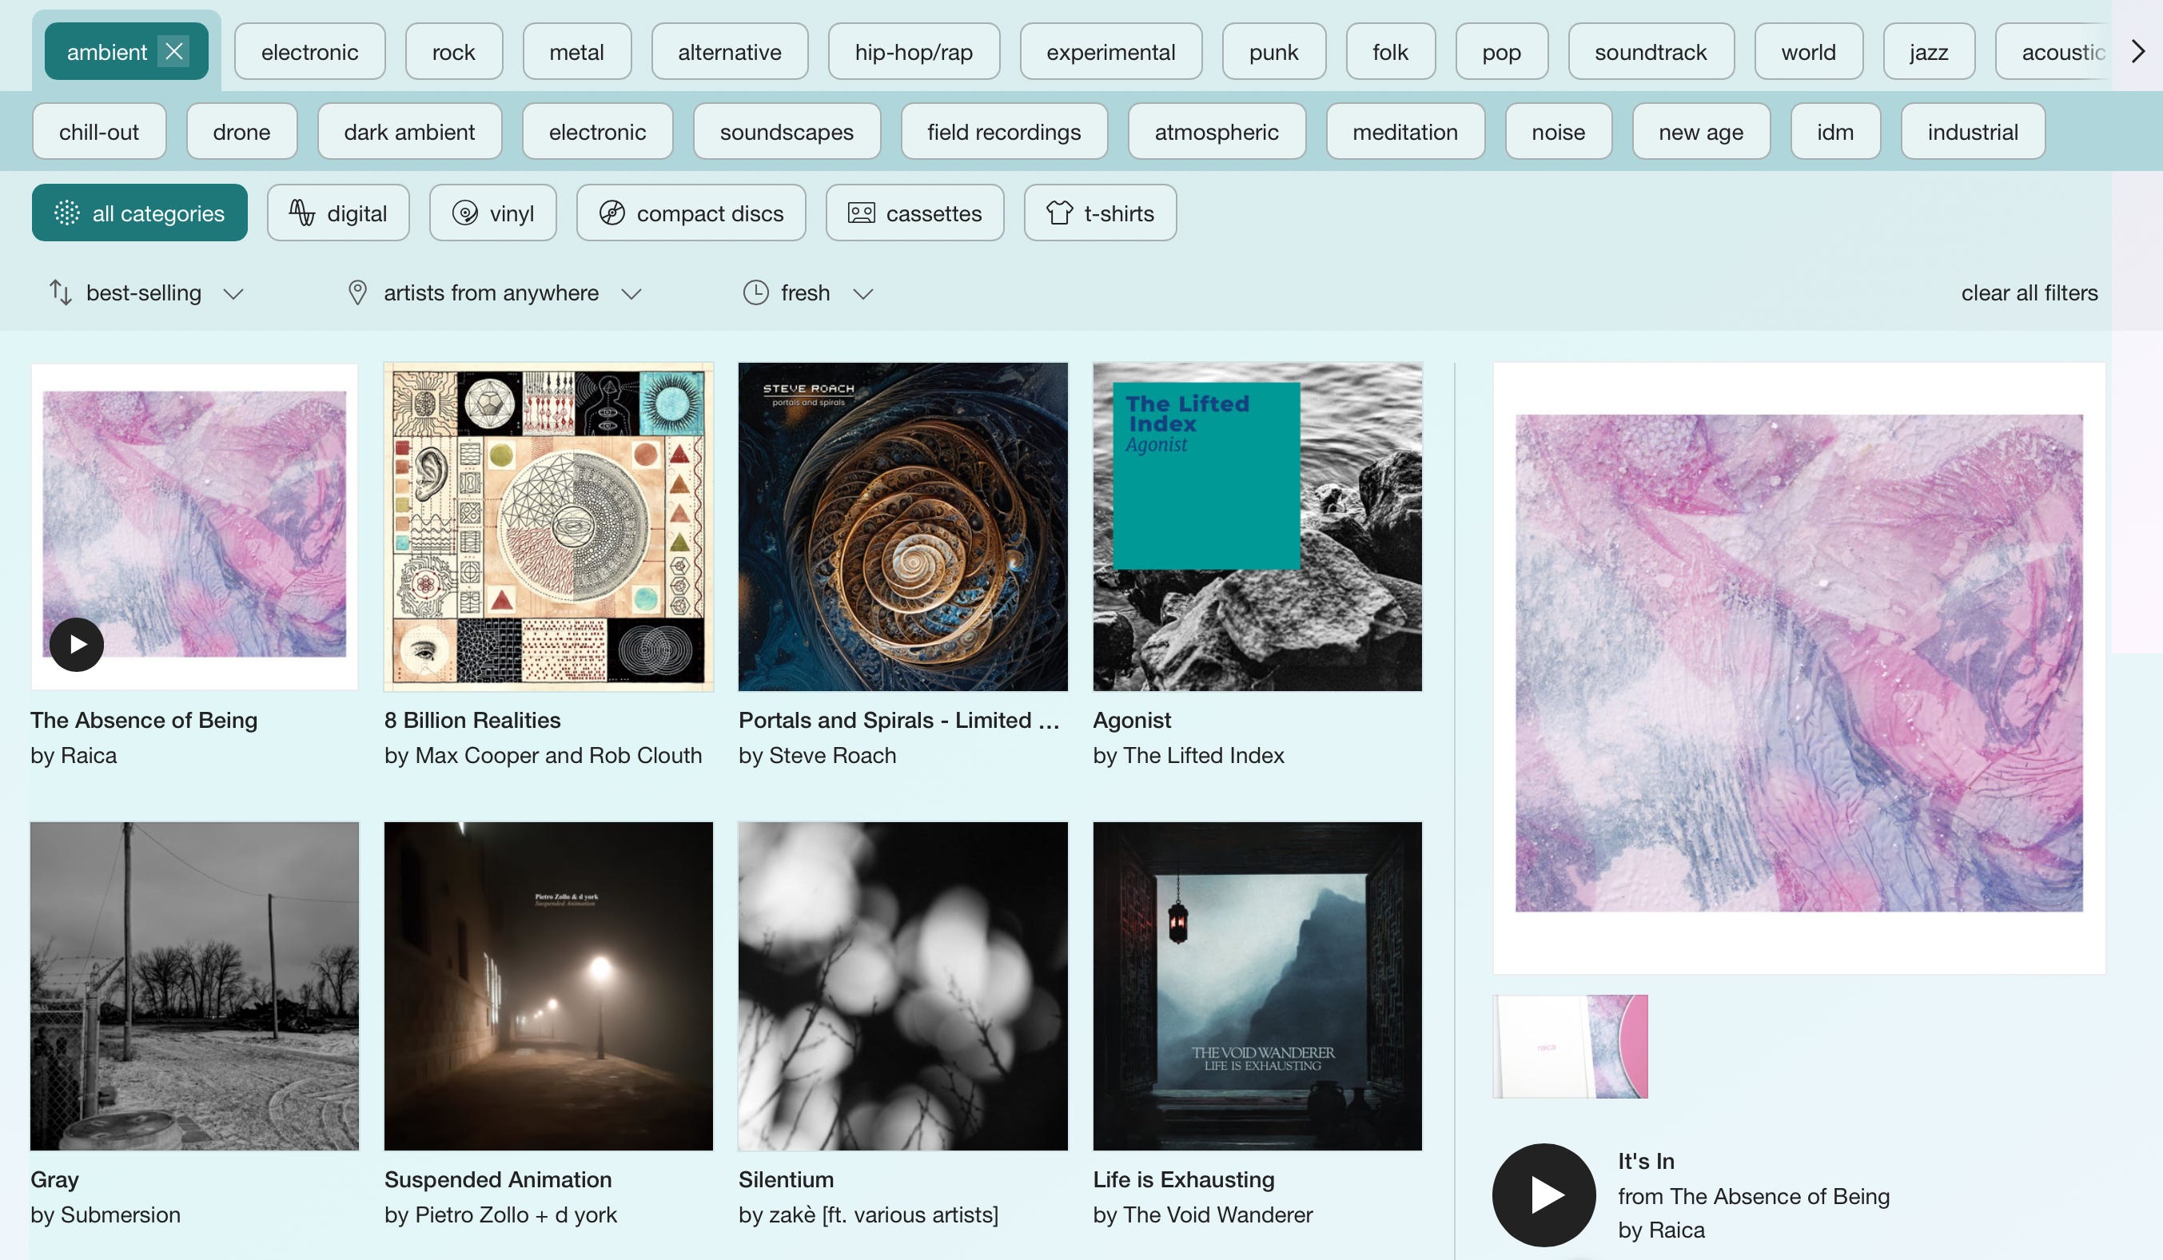Open artist link Steve Roach
The image size is (2163, 1260).
click(x=832, y=756)
